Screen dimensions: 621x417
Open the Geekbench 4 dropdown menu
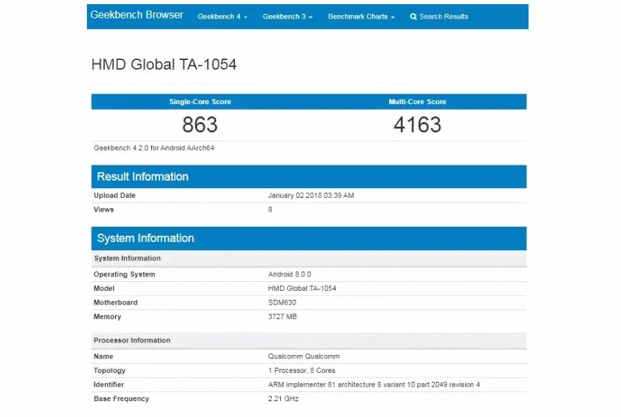[x=222, y=17]
